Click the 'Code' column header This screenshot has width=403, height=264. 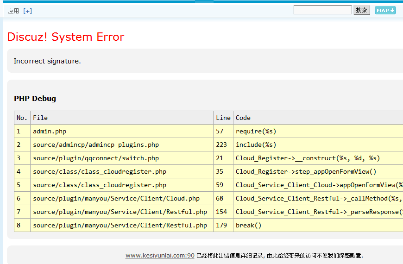[x=318, y=118]
